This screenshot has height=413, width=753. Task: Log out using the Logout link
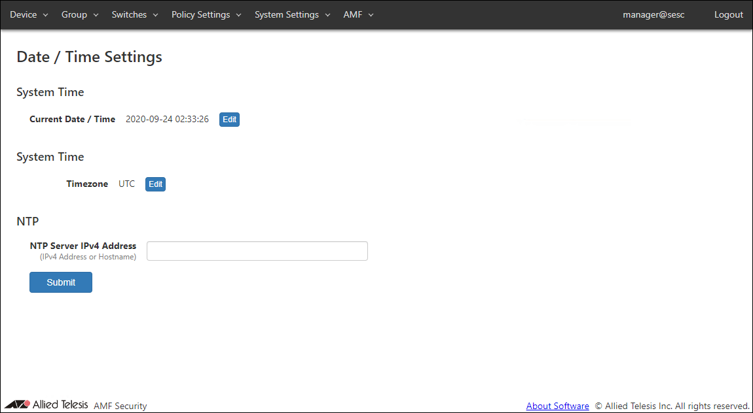tap(728, 14)
